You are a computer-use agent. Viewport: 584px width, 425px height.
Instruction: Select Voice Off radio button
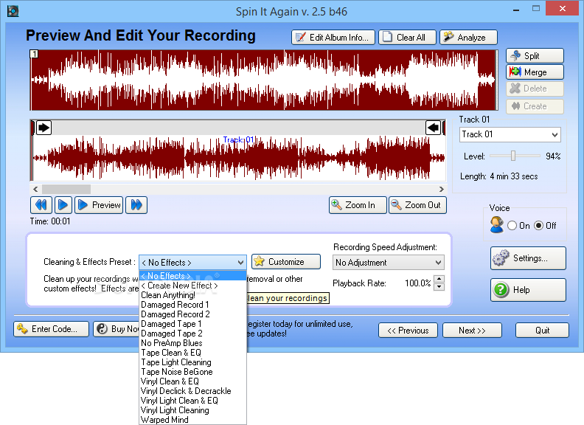pos(538,226)
